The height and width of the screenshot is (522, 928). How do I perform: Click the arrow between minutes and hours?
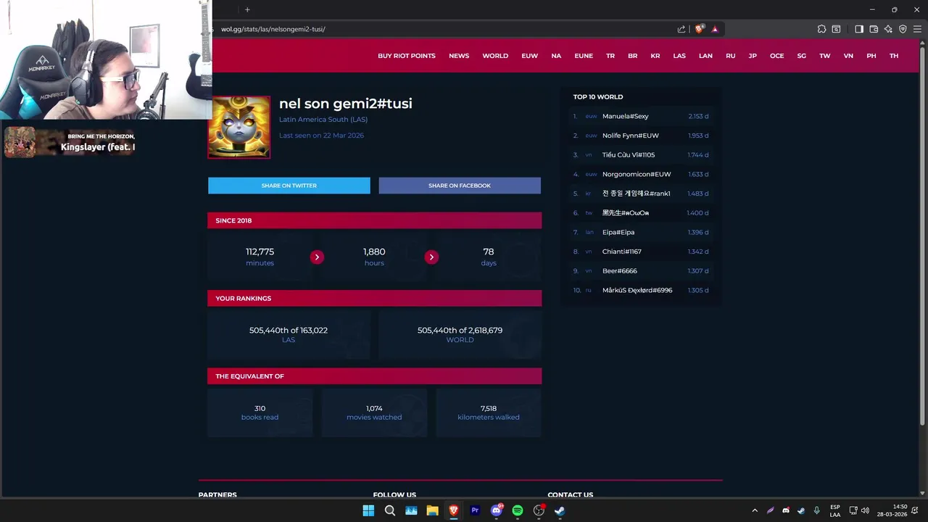click(x=317, y=257)
